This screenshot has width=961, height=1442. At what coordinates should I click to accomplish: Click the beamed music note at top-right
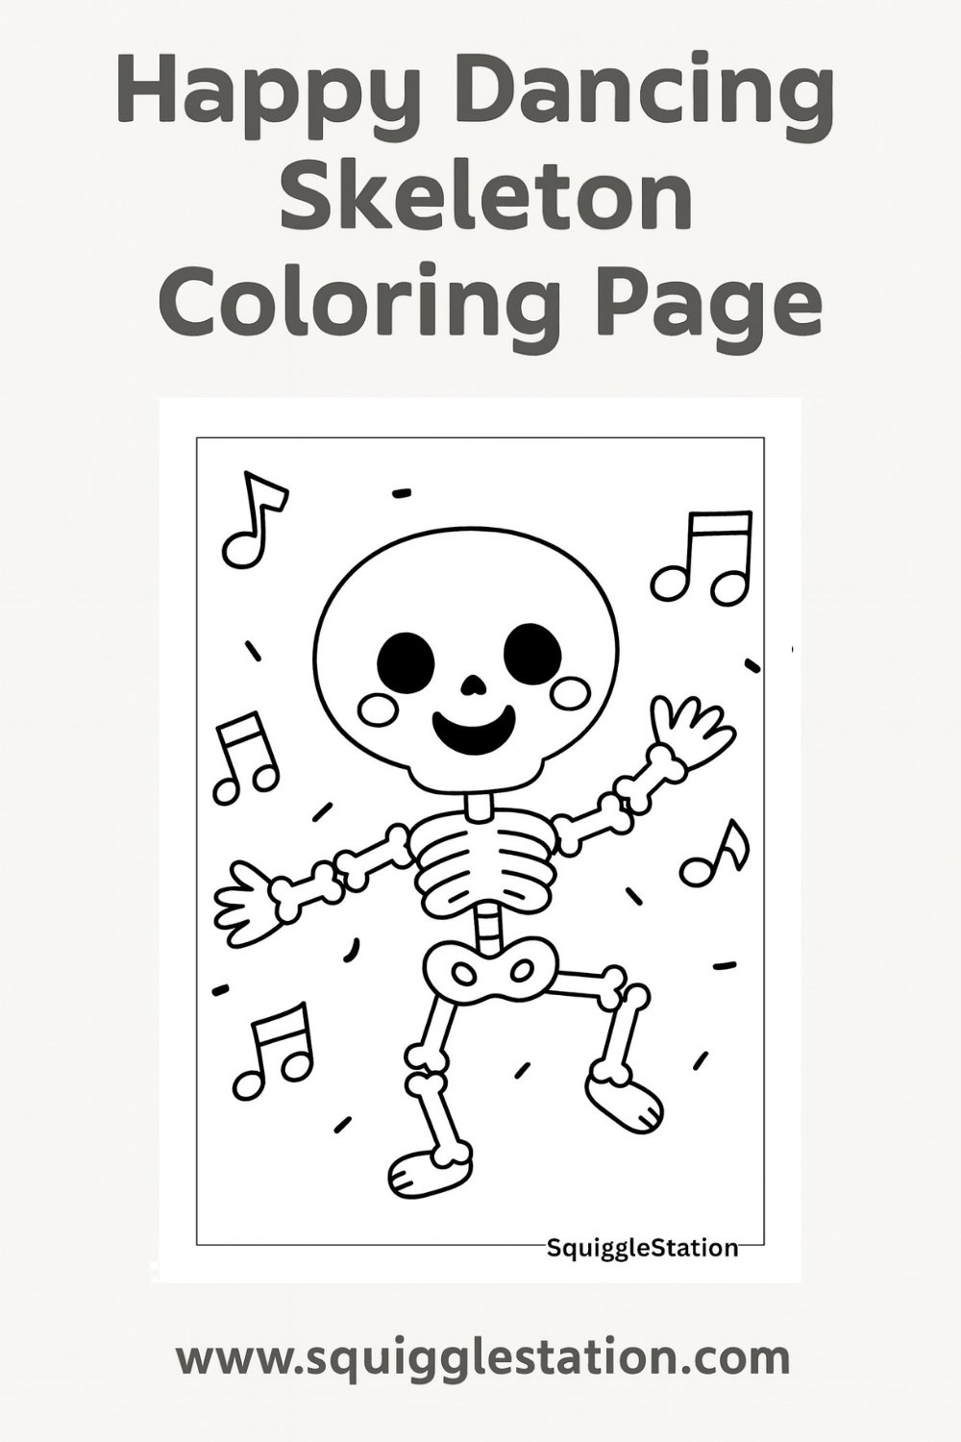[702, 557]
